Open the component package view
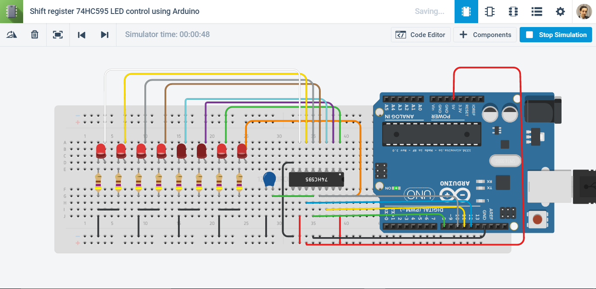Screen dimensions: 596x289 [513, 12]
